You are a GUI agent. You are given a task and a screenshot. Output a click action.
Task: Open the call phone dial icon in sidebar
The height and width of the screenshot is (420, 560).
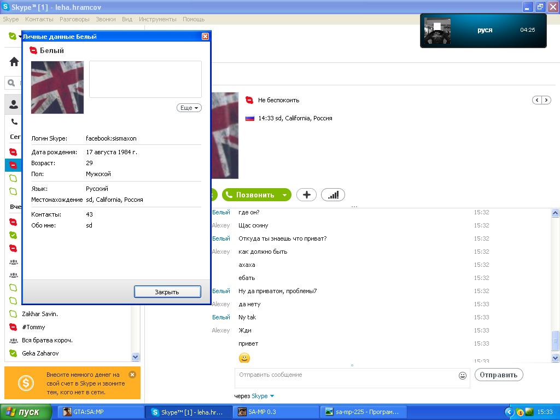14,122
